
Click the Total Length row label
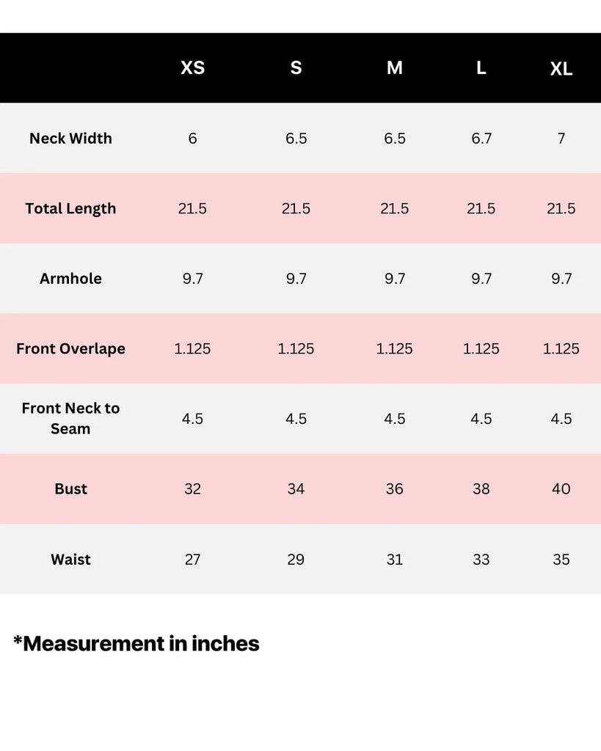click(x=70, y=208)
